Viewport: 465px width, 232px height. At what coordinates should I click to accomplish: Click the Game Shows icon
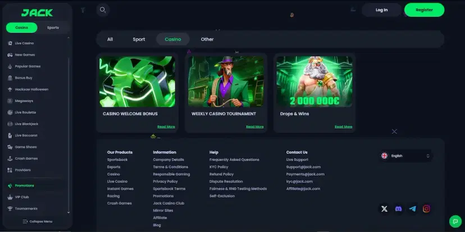coord(10,147)
